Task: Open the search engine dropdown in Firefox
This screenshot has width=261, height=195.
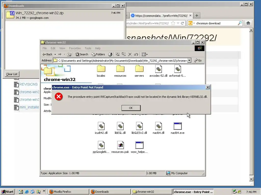Action: click(191, 23)
